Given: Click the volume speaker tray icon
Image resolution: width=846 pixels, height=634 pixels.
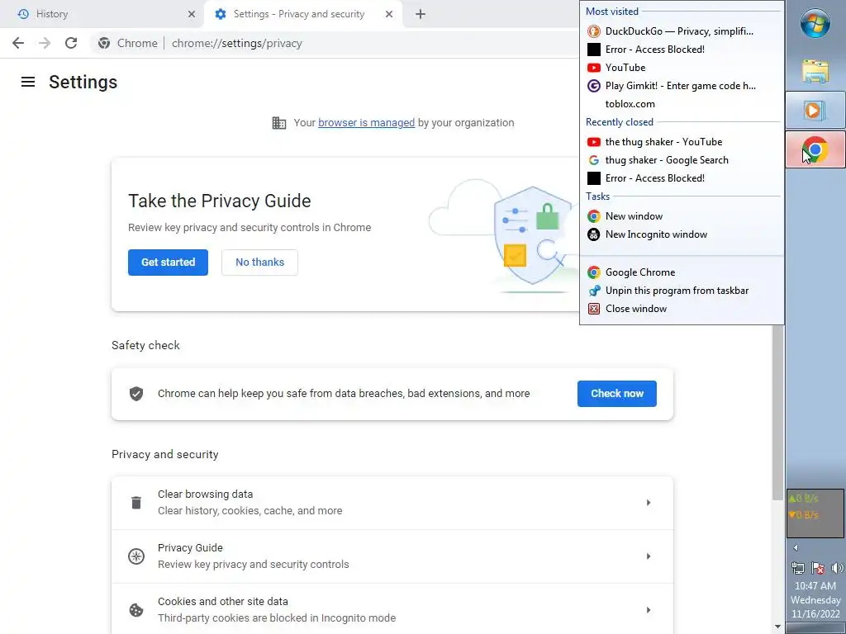Looking at the screenshot, I should pyautogui.click(x=837, y=568).
